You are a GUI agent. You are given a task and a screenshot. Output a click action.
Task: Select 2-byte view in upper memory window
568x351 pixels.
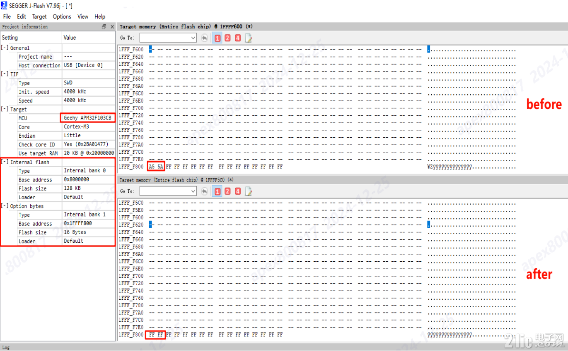point(227,38)
